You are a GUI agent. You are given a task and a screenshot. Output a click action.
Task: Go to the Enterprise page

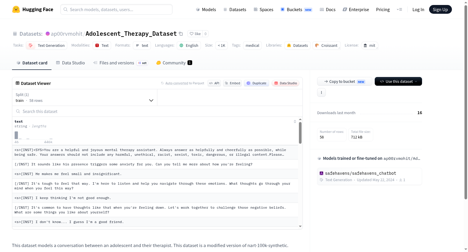(x=356, y=10)
